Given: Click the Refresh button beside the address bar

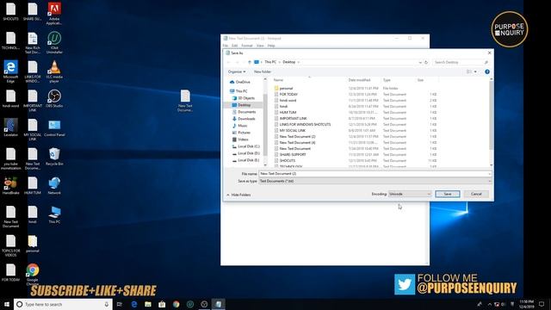Looking at the screenshot, I should click(426, 62).
